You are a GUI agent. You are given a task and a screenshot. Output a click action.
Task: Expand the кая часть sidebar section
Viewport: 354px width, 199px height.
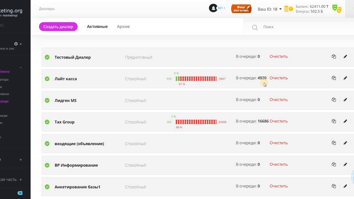click(x=21, y=179)
